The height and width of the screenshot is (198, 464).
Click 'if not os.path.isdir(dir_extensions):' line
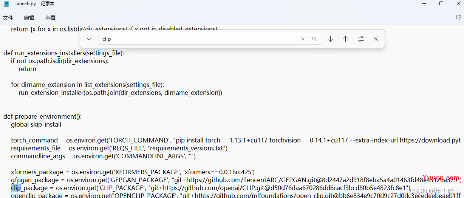tap(60, 61)
